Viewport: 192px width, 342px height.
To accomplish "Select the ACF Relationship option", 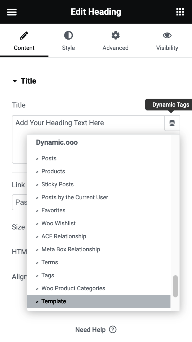I will 64,236.
